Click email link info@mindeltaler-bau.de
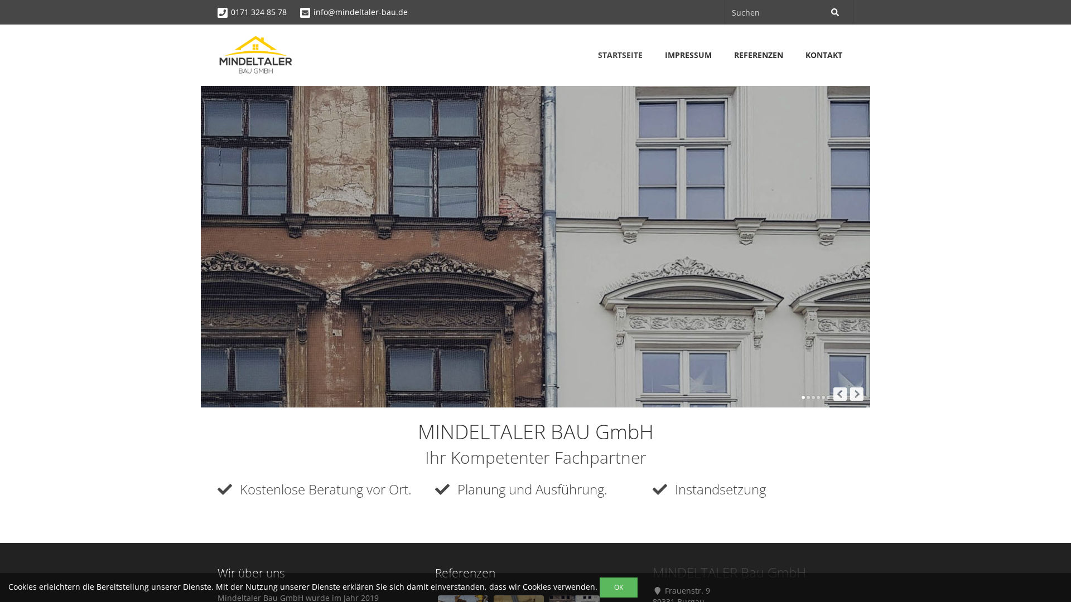1071x602 pixels. coord(360,12)
